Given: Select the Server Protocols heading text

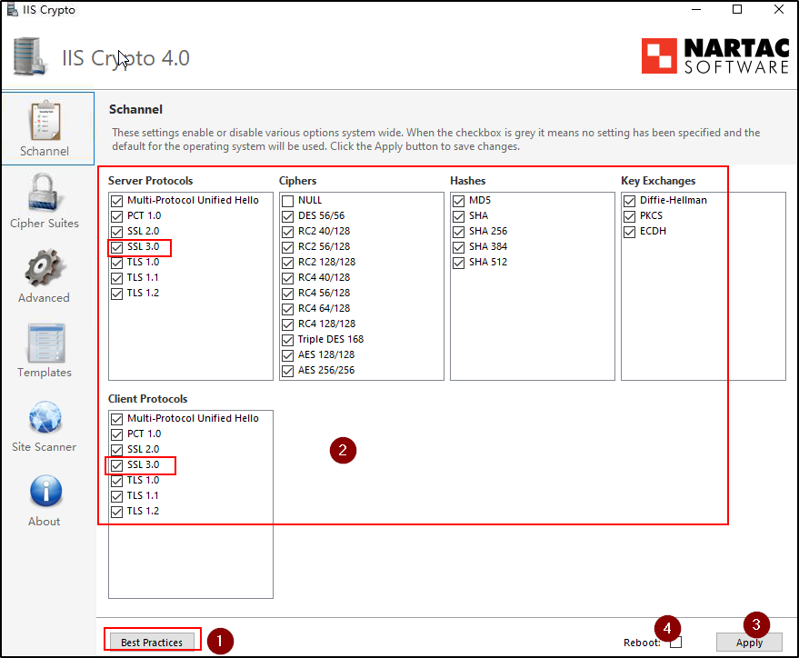Looking at the screenshot, I should (150, 181).
